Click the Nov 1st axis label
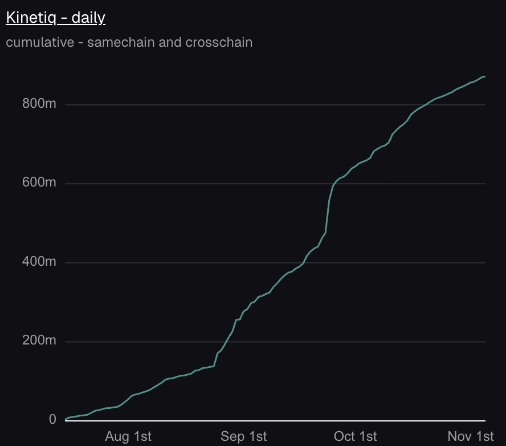 (x=469, y=436)
